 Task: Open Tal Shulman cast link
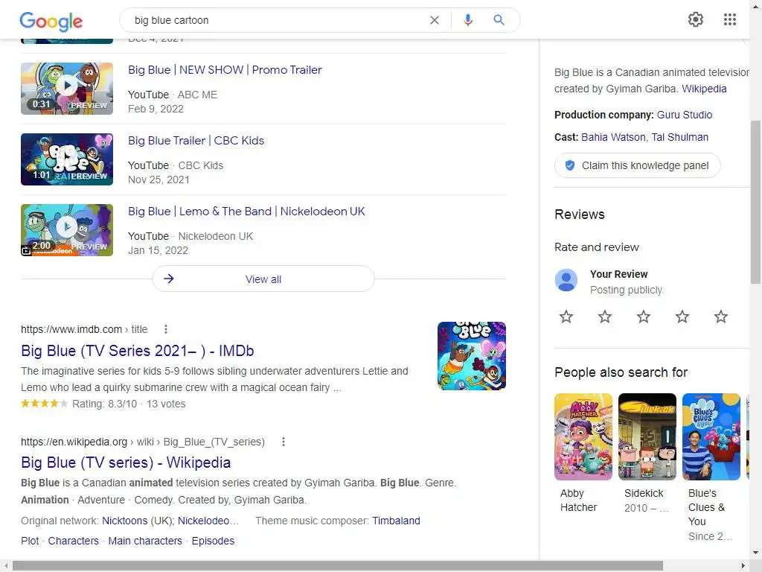click(x=680, y=137)
